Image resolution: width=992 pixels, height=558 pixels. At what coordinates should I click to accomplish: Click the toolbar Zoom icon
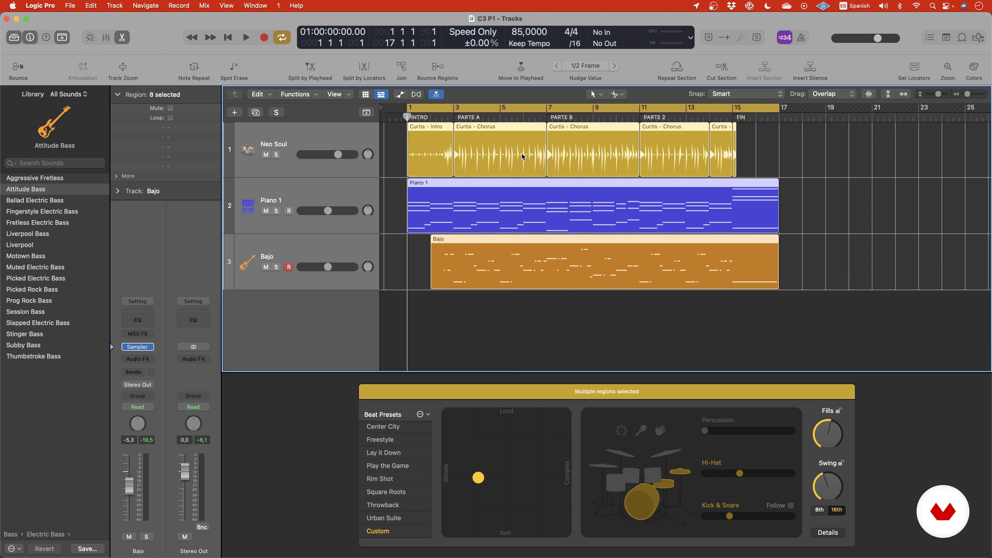[948, 67]
